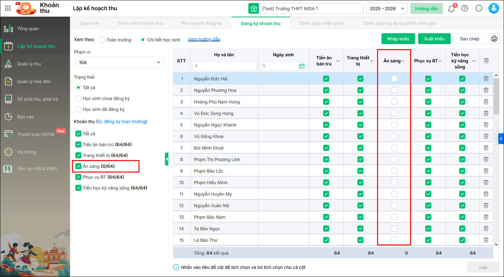Viewport: 504px width, 277px height.
Task: Select the Toàn trường radio option
Action: pos(102,40)
